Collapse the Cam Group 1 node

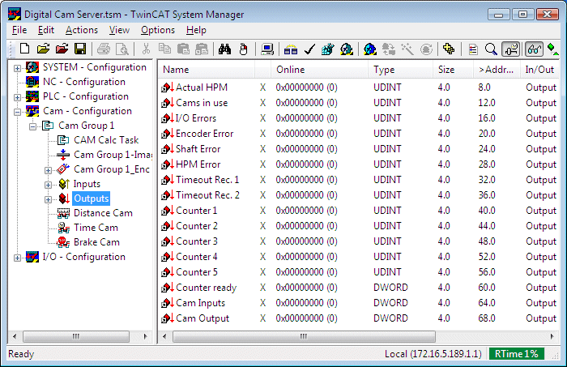[33, 126]
